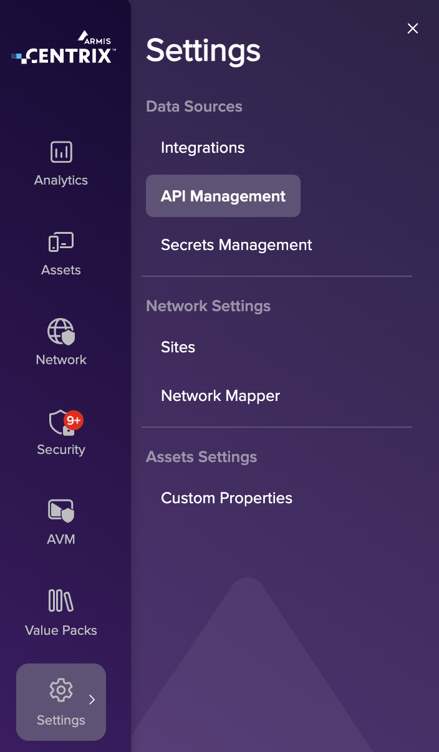The width and height of the screenshot is (439, 752).
Task: Go to Secrets Management
Action: click(236, 245)
